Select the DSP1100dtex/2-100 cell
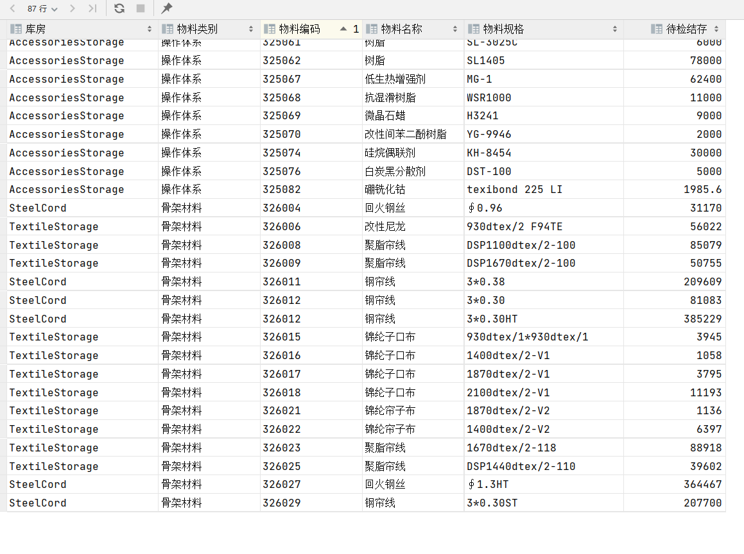The height and width of the screenshot is (554, 744). (x=544, y=245)
